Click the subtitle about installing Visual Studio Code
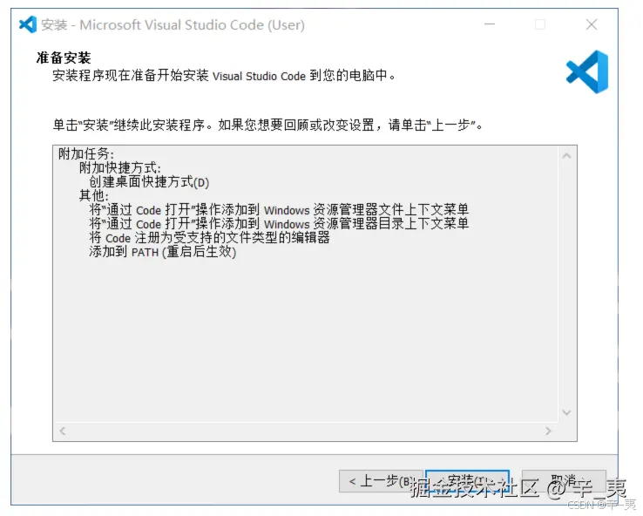 (224, 76)
